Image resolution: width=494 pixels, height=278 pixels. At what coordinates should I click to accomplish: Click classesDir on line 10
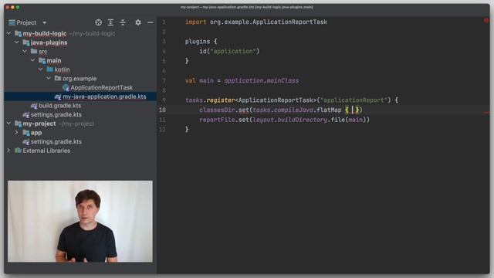(217, 110)
